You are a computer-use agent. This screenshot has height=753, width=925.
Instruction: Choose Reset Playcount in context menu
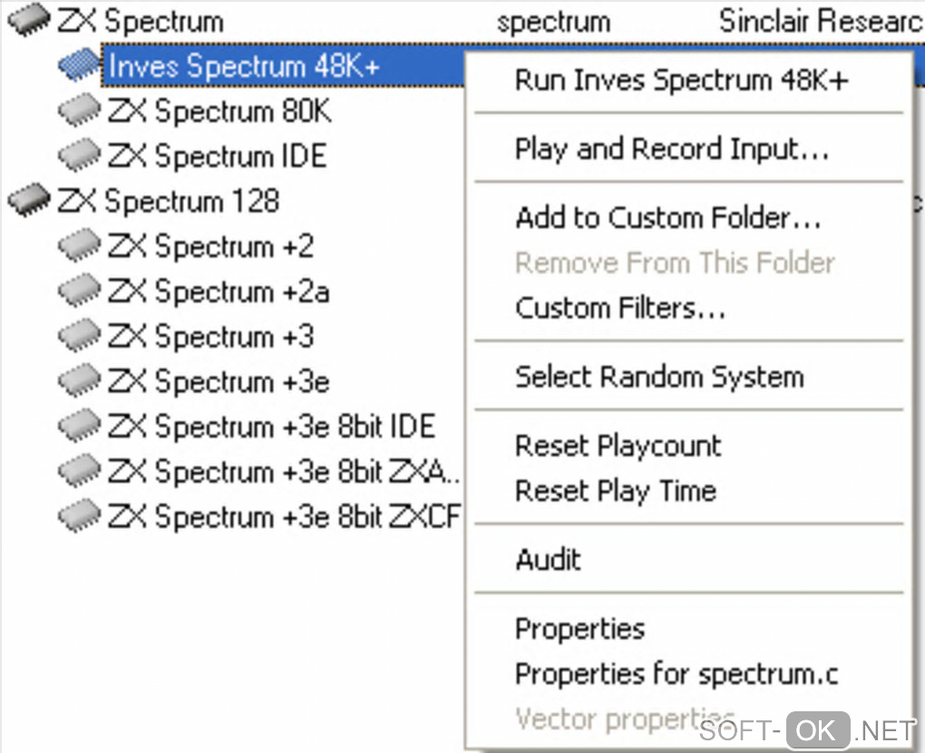618,445
